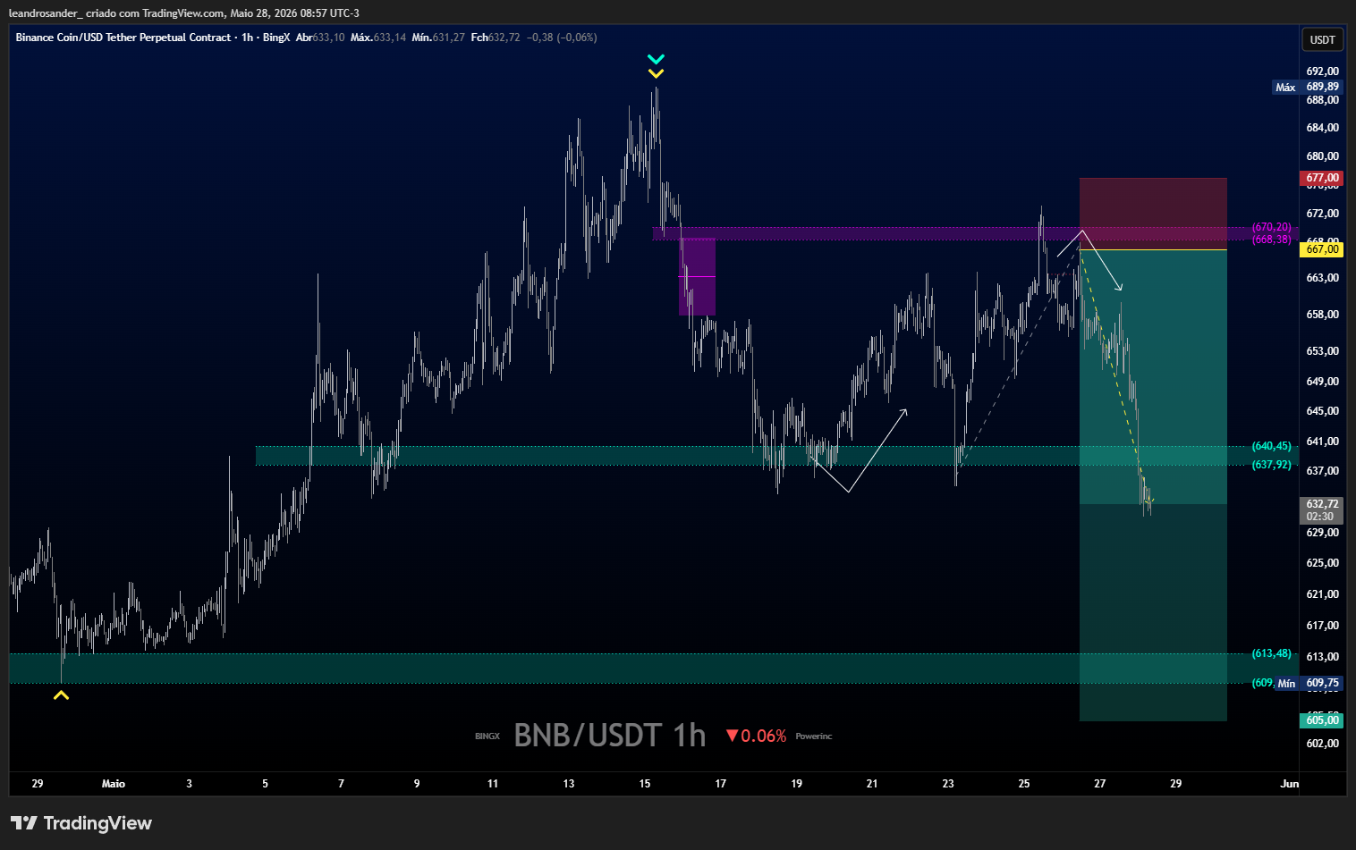Image resolution: width=1356 pixels, height=850 pixels.
Task: Click date 15 on the time axis
Action: point(645,784)
